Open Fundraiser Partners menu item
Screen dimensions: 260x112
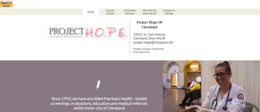tap(130, 12)
